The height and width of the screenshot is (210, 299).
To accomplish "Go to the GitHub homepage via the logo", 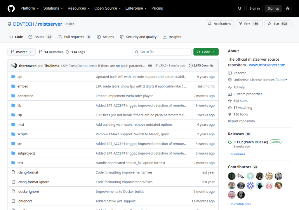I will (11, 8).
